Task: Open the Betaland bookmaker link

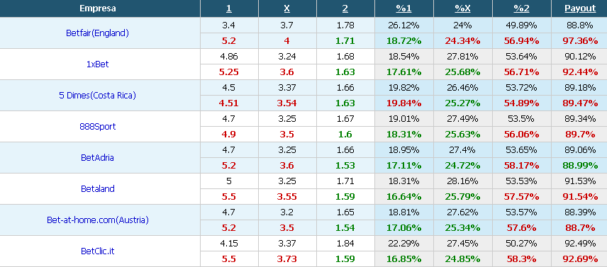Action: pyautogui.click(x=98, y=189)
